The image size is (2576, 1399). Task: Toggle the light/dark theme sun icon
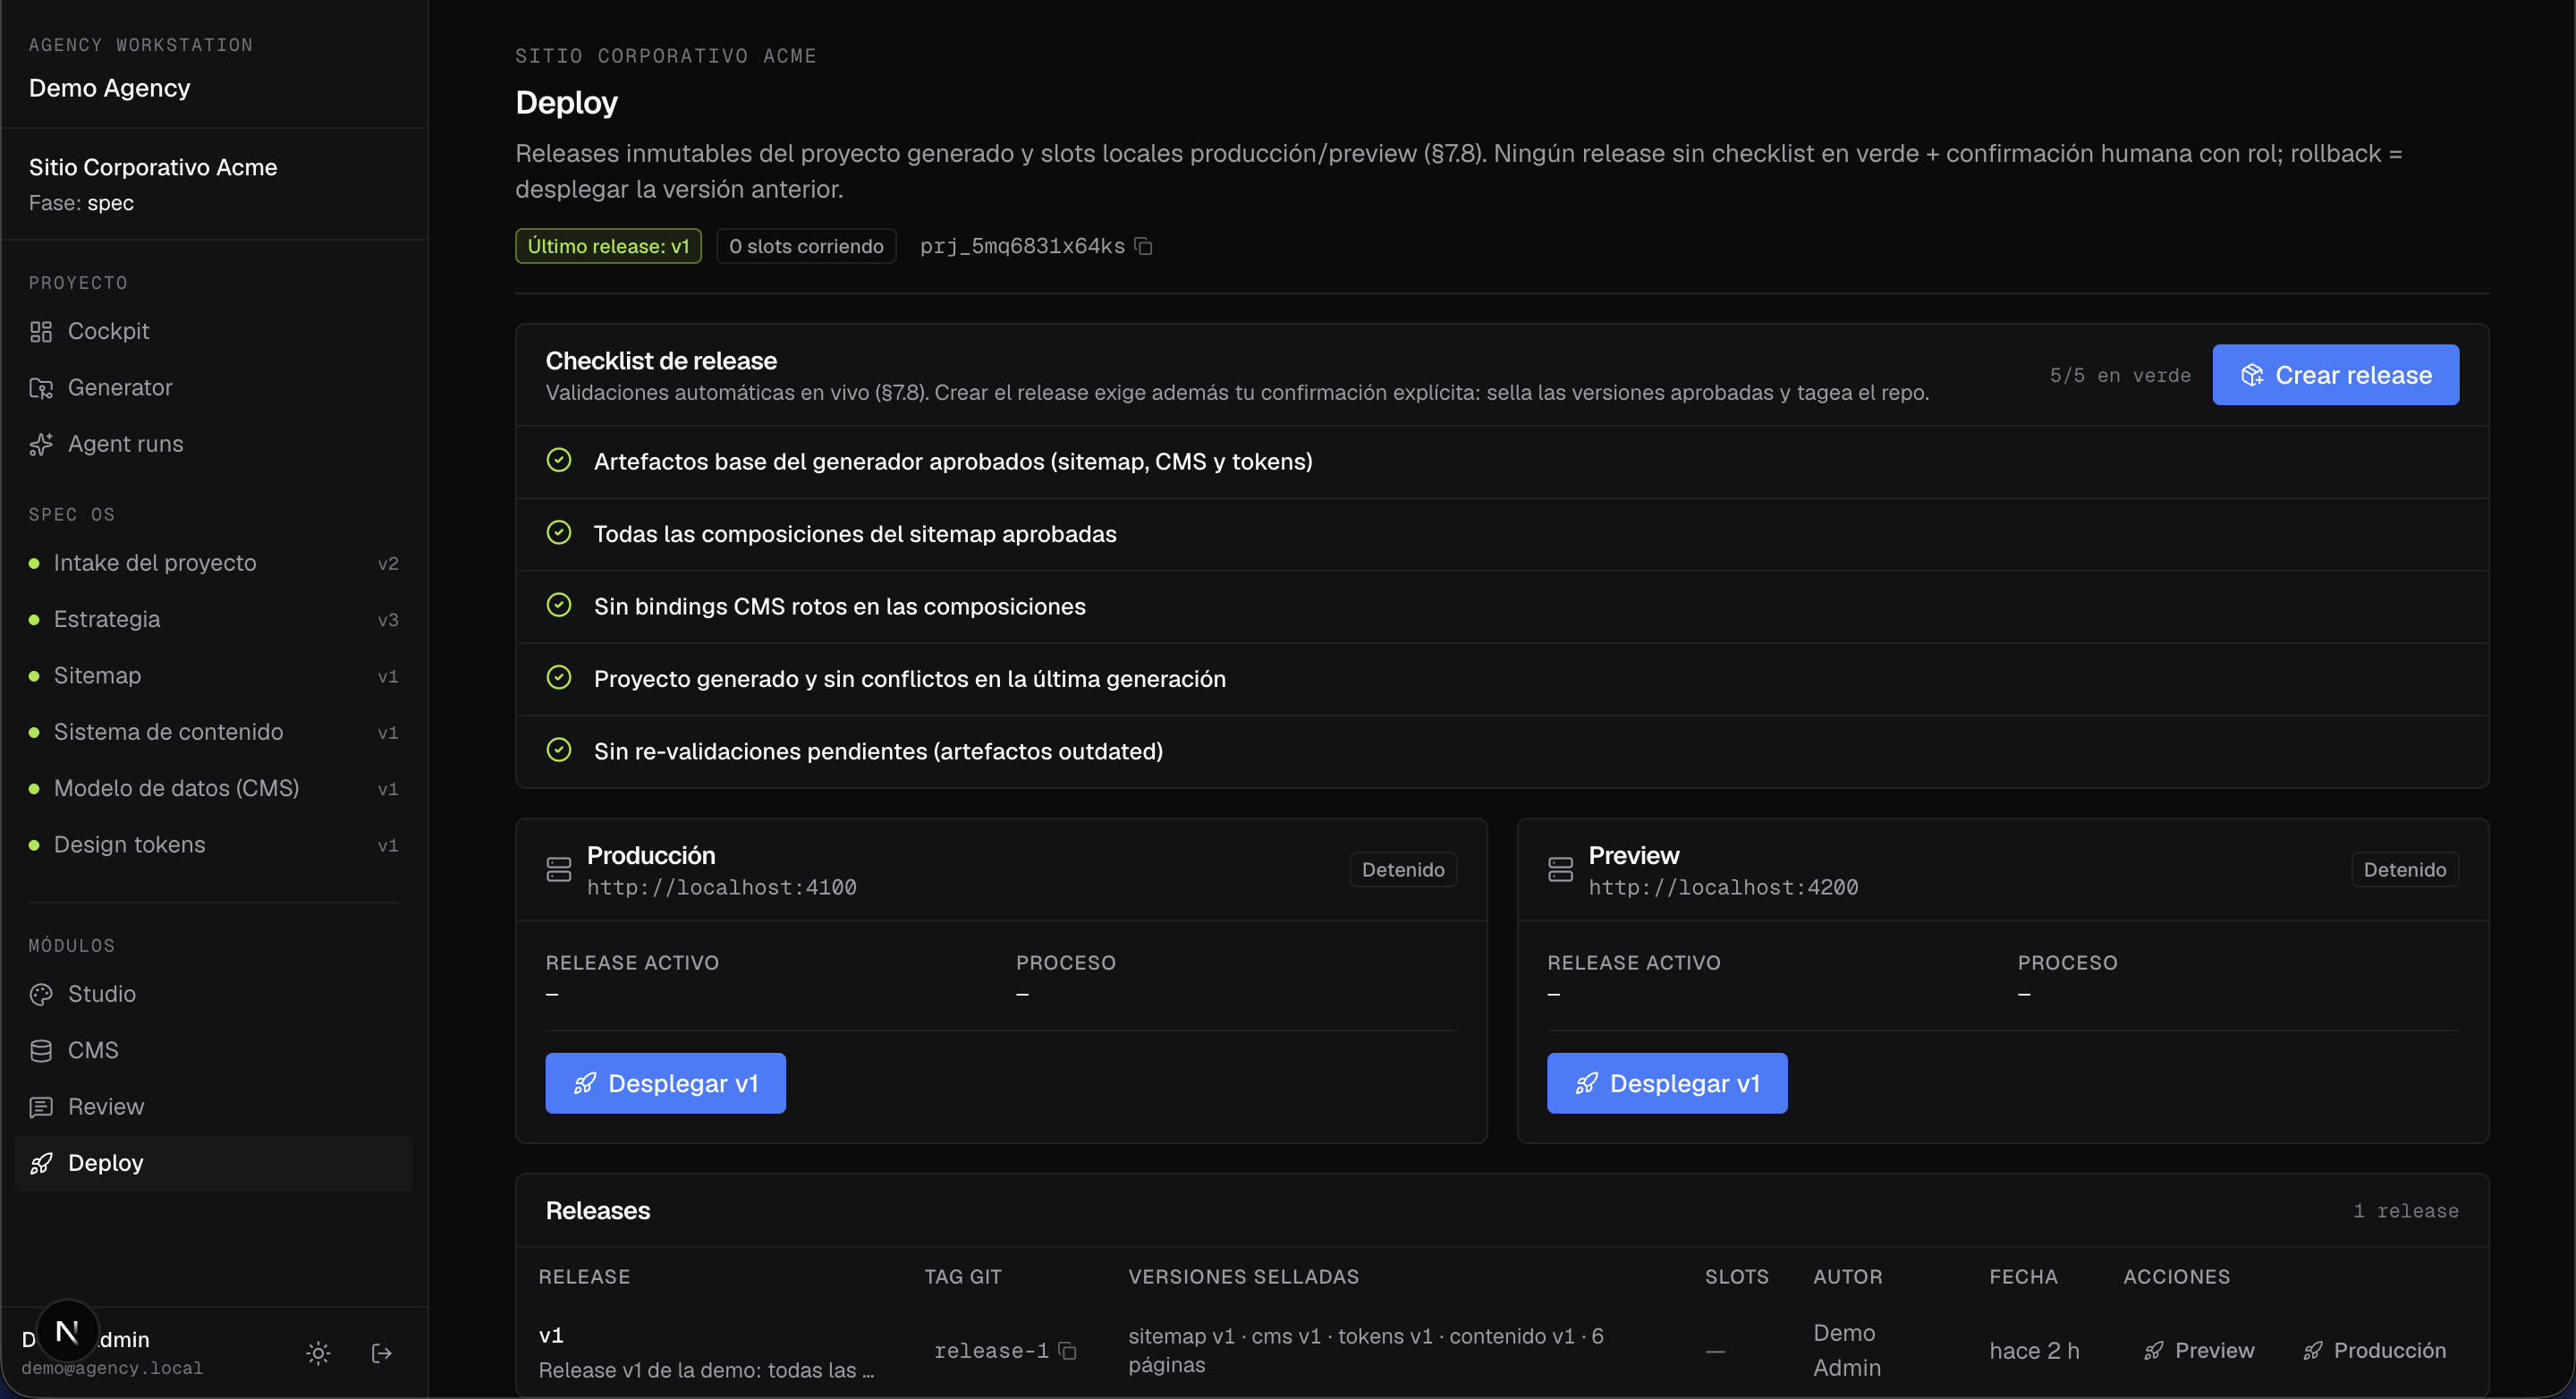(x=318, y=1353)
